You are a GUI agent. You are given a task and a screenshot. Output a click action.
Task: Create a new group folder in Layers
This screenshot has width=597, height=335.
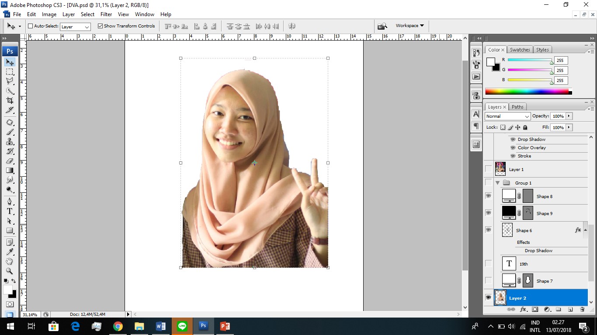pyautogui.click(x=559, y=309)
